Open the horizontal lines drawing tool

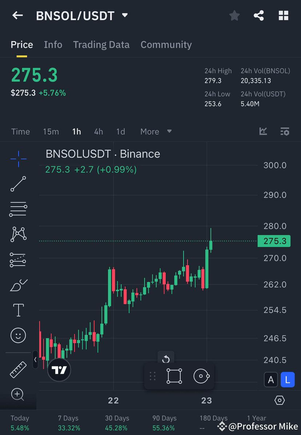tap(18, 209)
